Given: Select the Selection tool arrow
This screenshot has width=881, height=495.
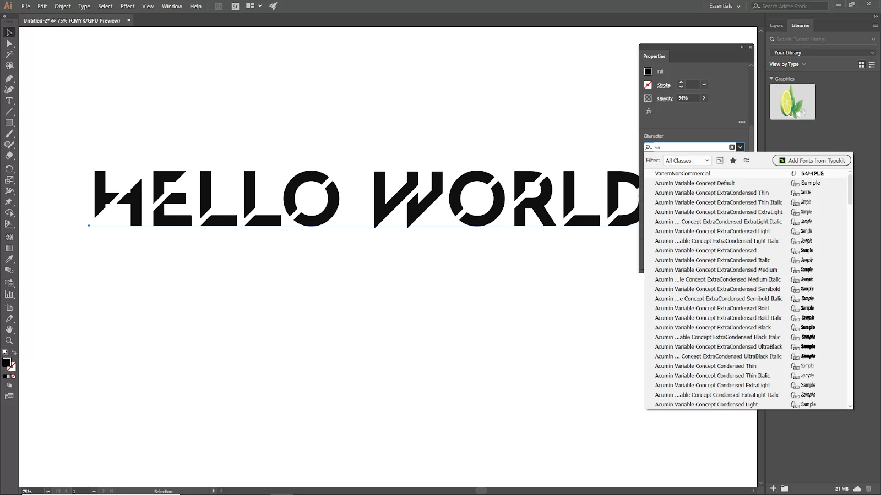Looking at the screenshot, I should [x=9, y=32].
